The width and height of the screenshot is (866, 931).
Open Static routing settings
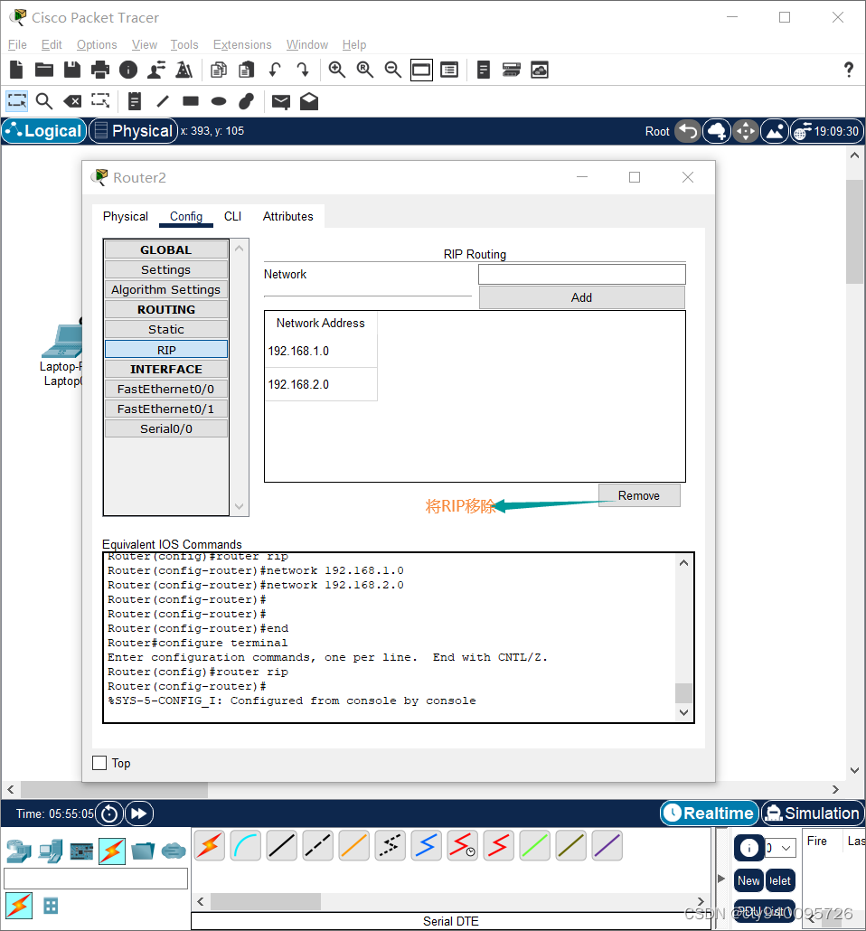166,329
